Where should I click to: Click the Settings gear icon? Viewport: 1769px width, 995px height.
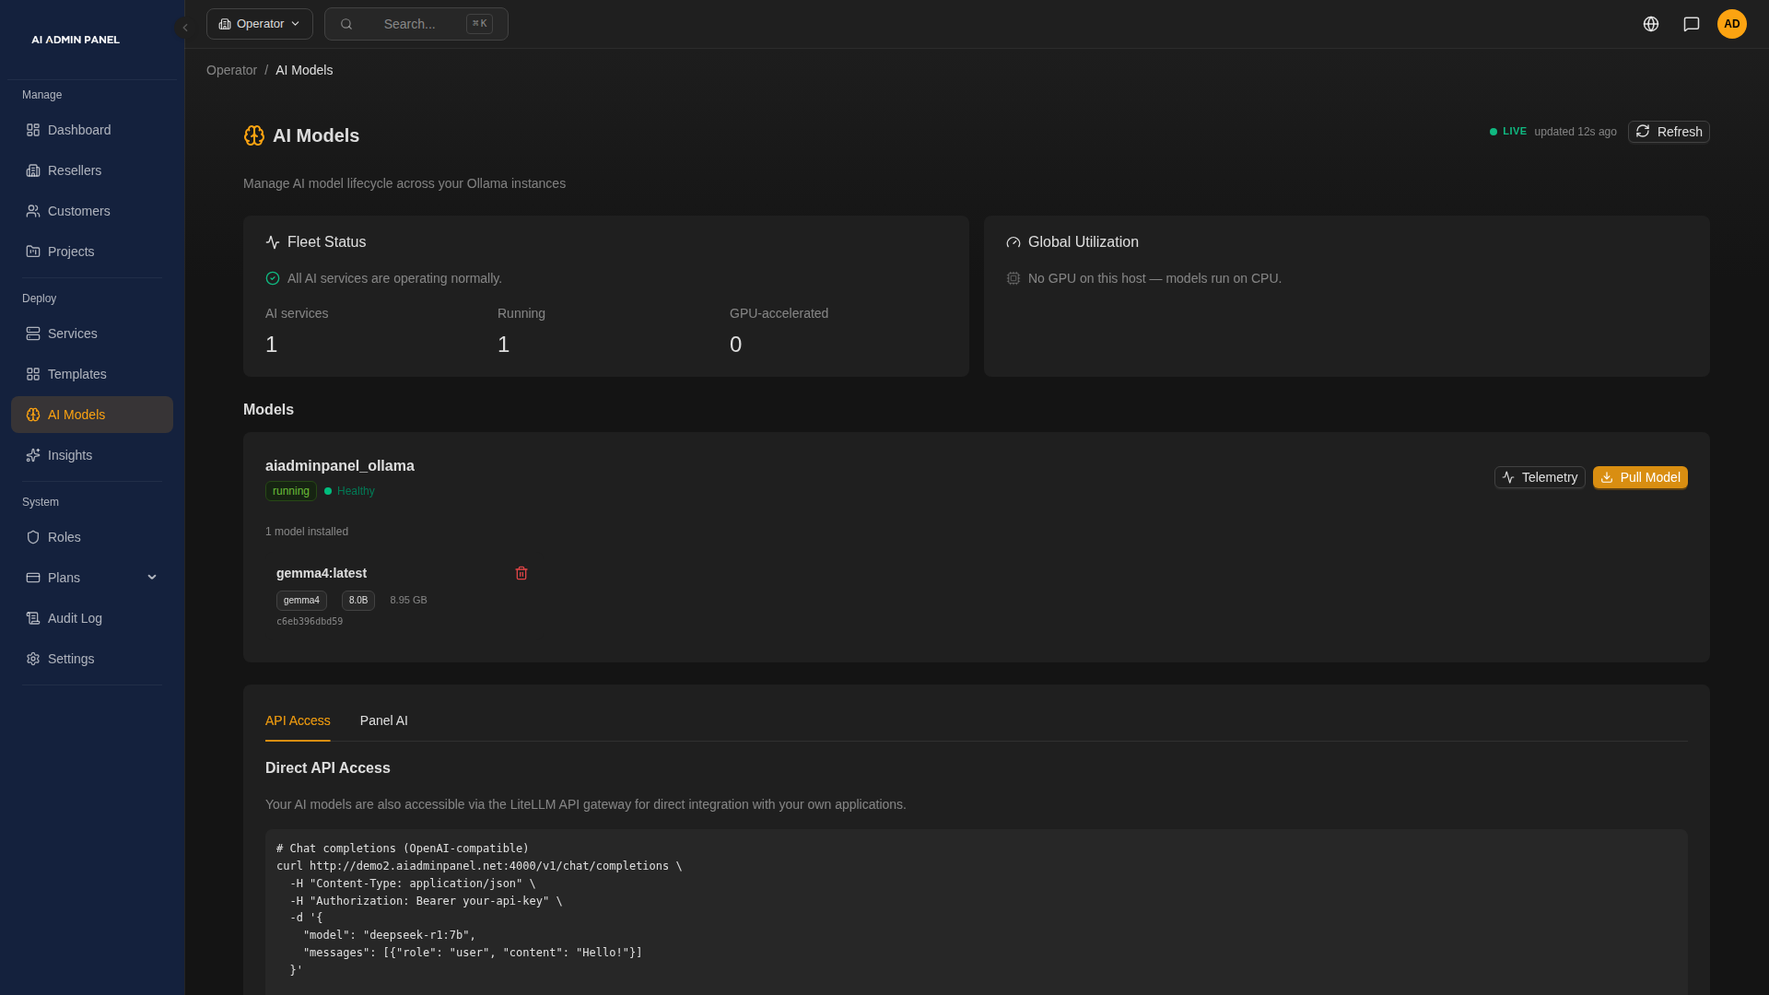pyautogui.click(x=33, y=659)
